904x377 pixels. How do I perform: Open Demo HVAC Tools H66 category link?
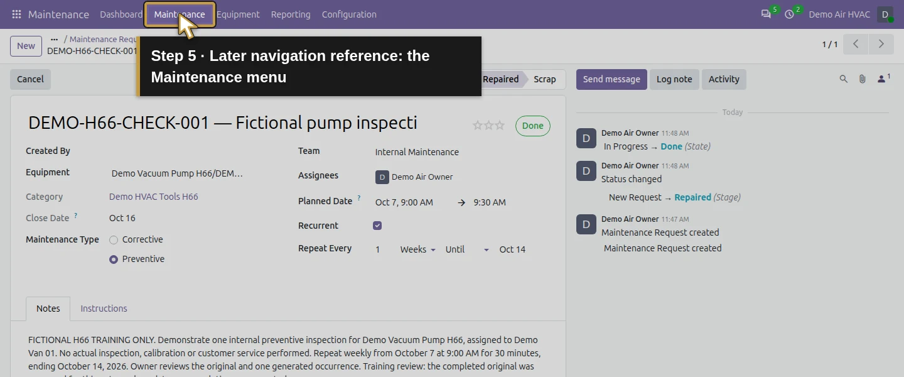point(154,197)
